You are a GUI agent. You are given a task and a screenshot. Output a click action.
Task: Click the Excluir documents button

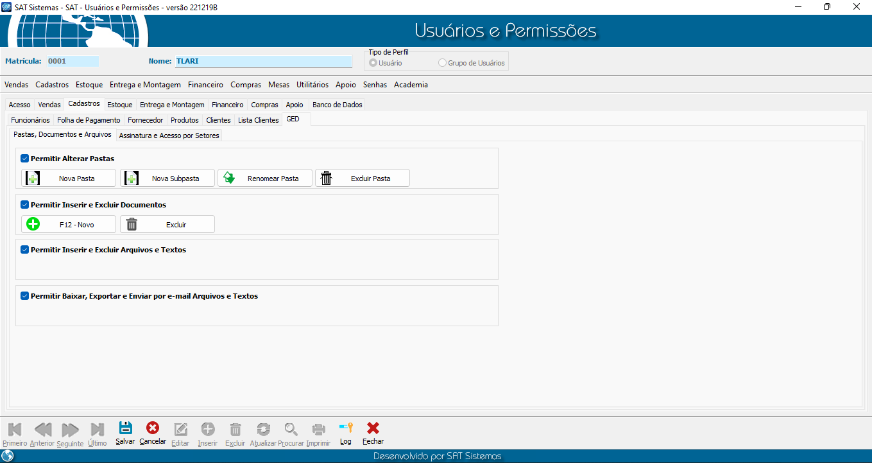(167, 225)
